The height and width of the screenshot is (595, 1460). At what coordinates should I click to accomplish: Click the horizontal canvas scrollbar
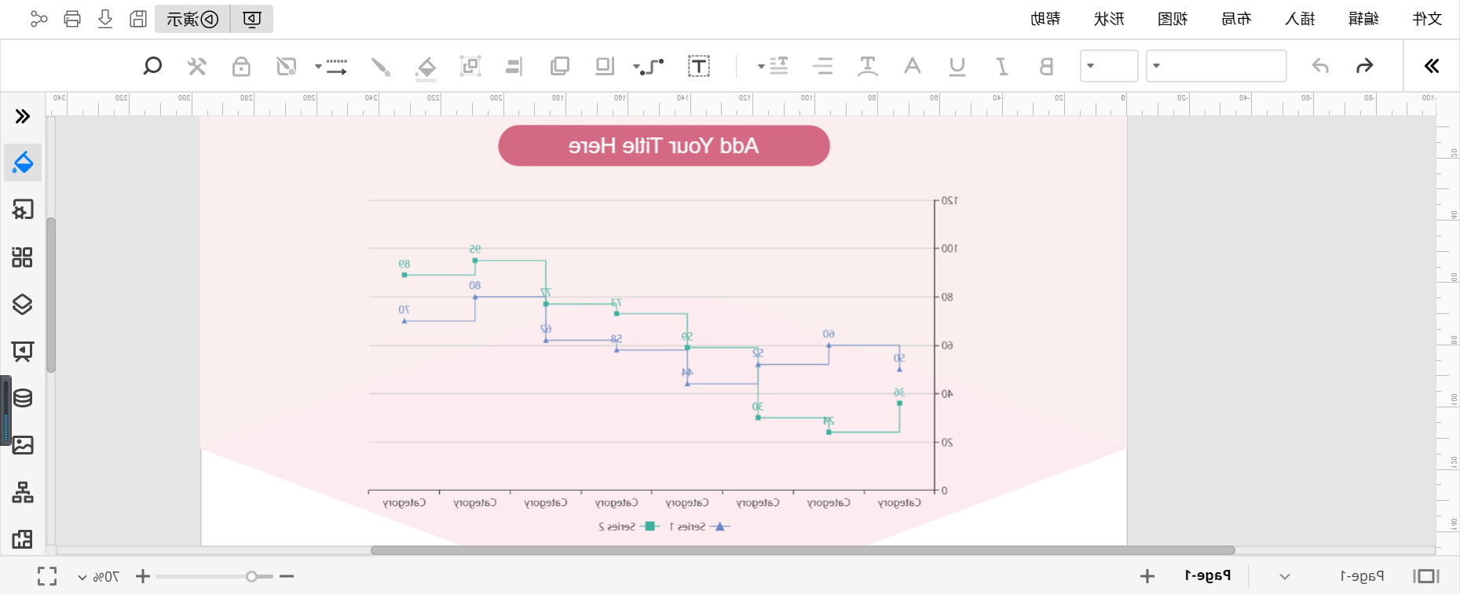(x=803, y=550)
